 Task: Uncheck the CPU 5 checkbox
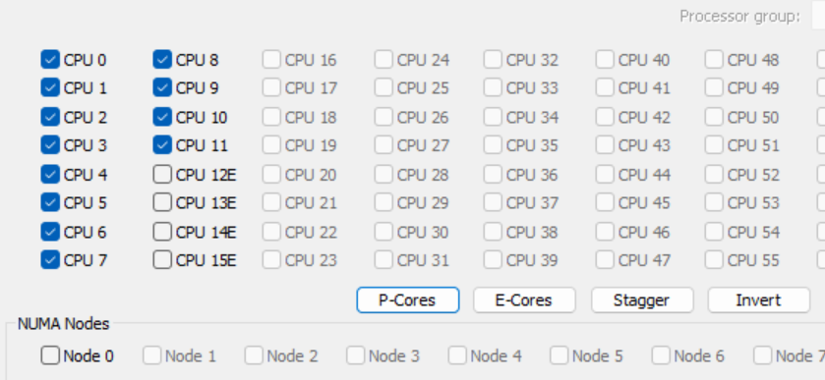pyautogui.click(x=50, y=202)
